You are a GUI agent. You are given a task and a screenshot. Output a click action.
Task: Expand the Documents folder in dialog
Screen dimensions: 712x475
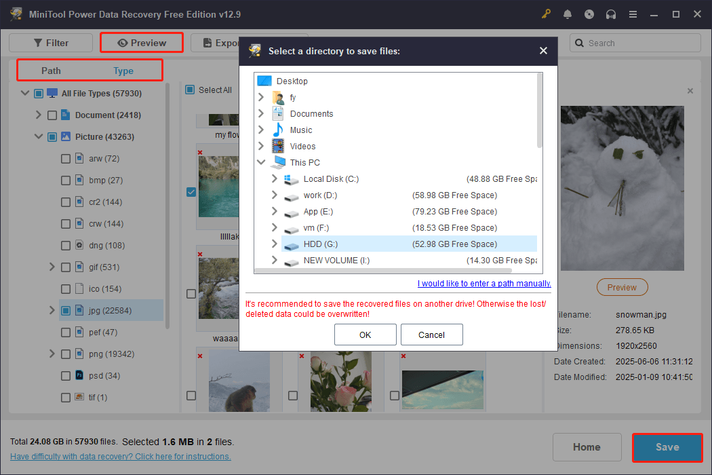coord(261,113)
